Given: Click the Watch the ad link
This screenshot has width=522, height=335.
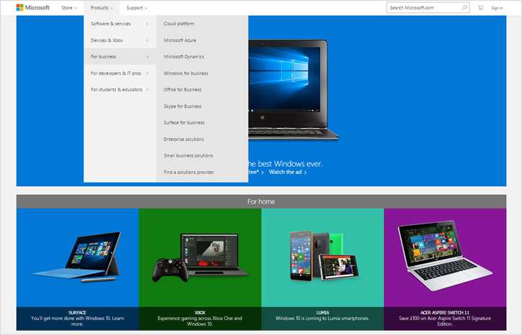Looking at the screenshot, I should pyautogui.click(x=288, y=172).
